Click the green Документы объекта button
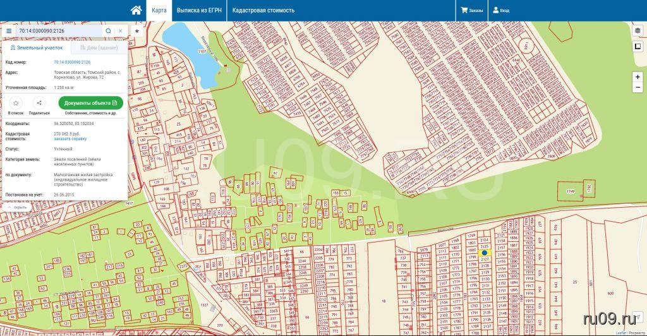647x336 pixels. tap(90, 102)
